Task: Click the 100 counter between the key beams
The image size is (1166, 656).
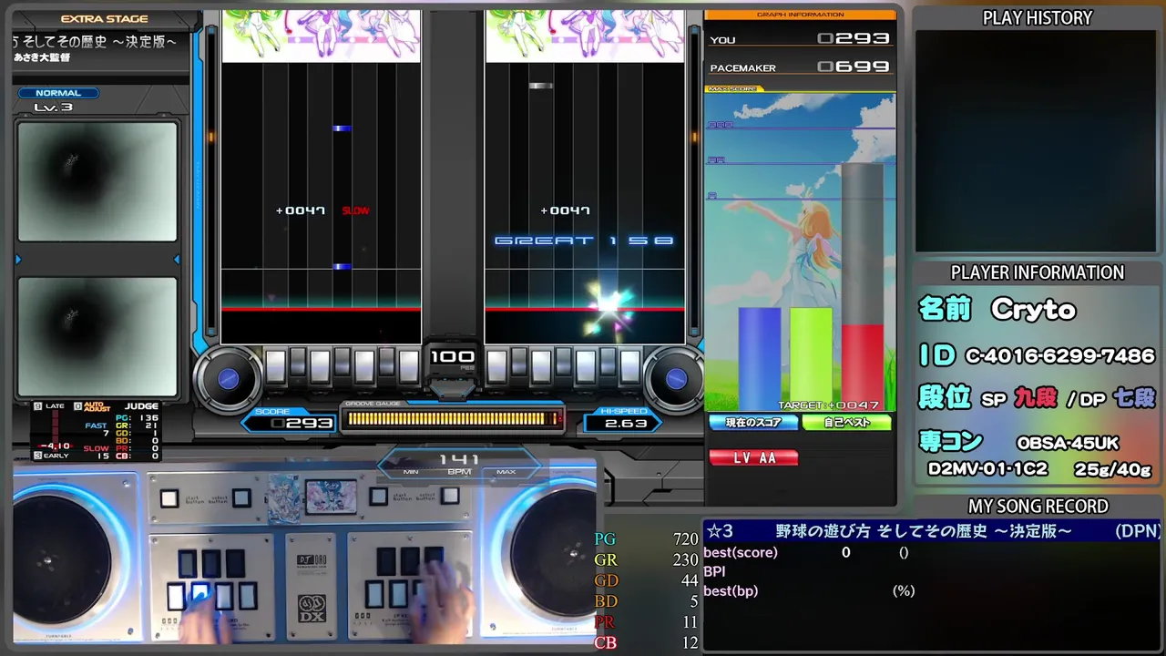Action: (453, 356)
